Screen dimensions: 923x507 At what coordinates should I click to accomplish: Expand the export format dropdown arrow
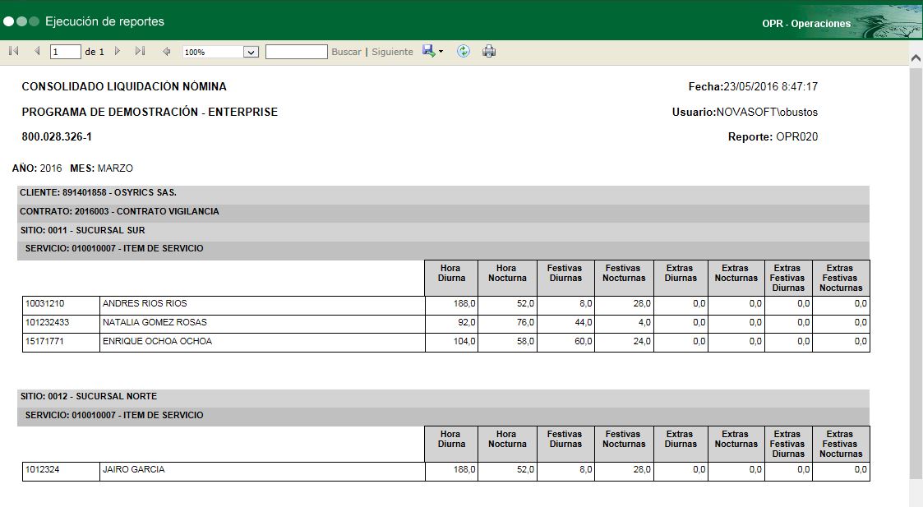(x=441, y=52)
